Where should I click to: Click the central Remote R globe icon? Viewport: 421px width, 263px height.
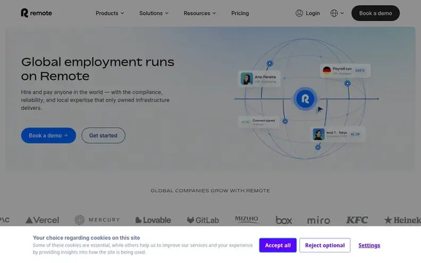305,99
